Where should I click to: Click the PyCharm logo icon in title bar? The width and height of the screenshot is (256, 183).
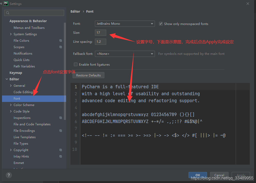click(6, 4)
